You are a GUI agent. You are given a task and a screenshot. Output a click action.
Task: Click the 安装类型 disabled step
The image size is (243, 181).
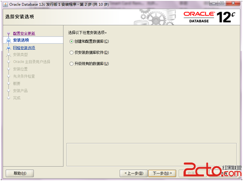coord(20,55)
